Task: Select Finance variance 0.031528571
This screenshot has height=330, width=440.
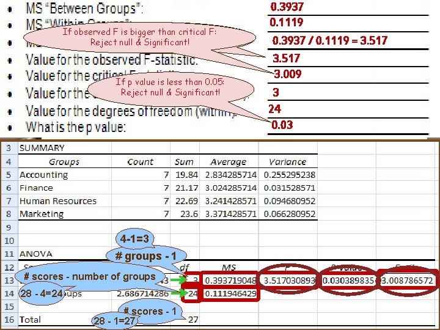Action: coord(288,188)
